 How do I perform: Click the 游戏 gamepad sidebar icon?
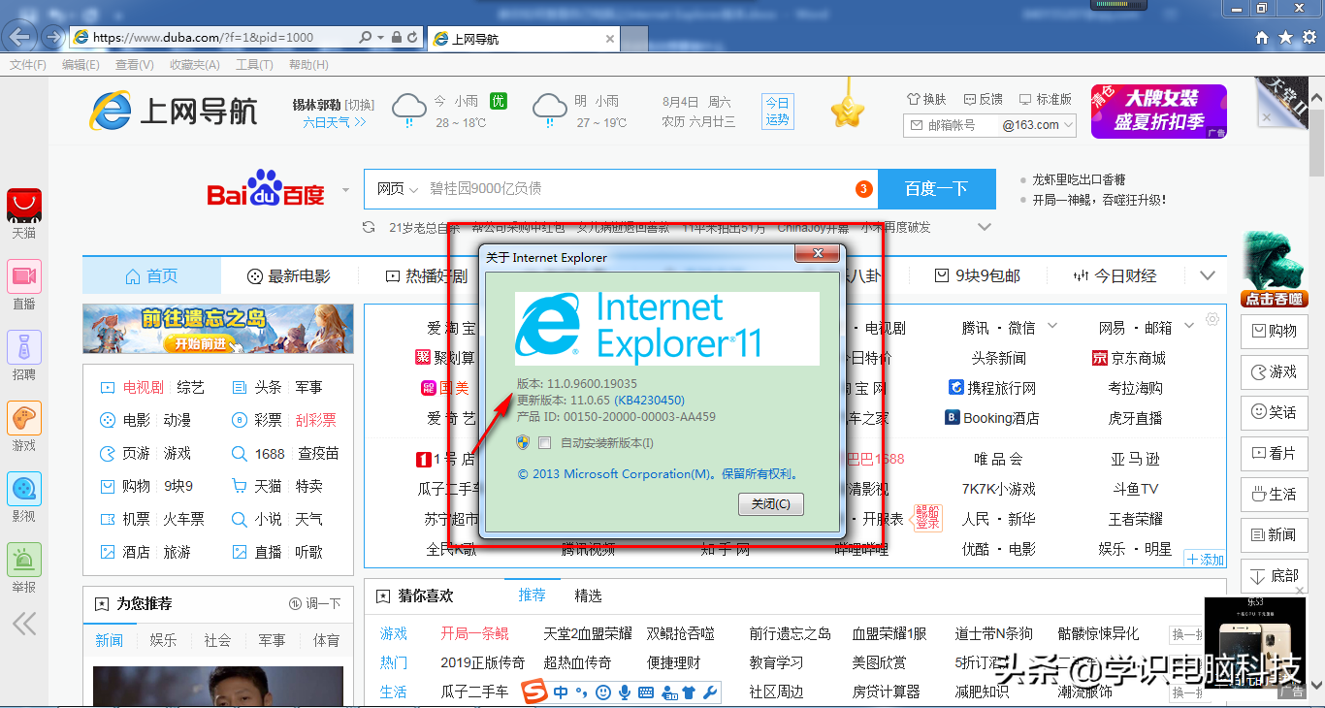coord(24,419)
